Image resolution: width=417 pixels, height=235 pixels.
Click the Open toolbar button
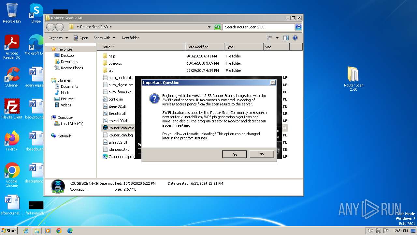[81, 38]
